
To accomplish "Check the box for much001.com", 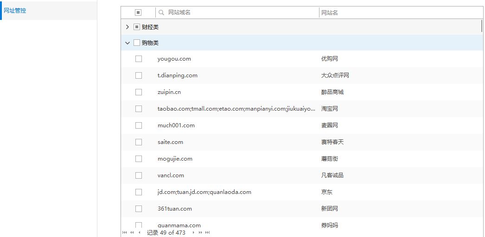I will tap(139, 125).
